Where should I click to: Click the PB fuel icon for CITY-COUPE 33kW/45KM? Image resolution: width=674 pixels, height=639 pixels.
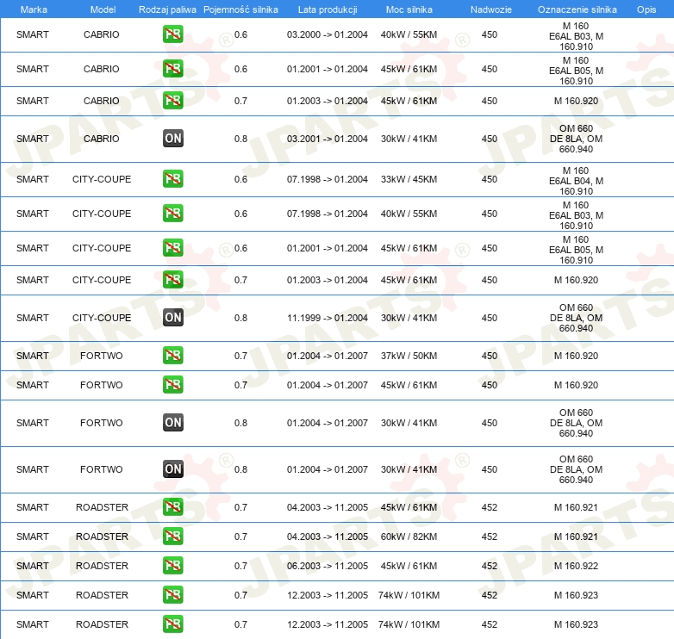tap(172, 179)
